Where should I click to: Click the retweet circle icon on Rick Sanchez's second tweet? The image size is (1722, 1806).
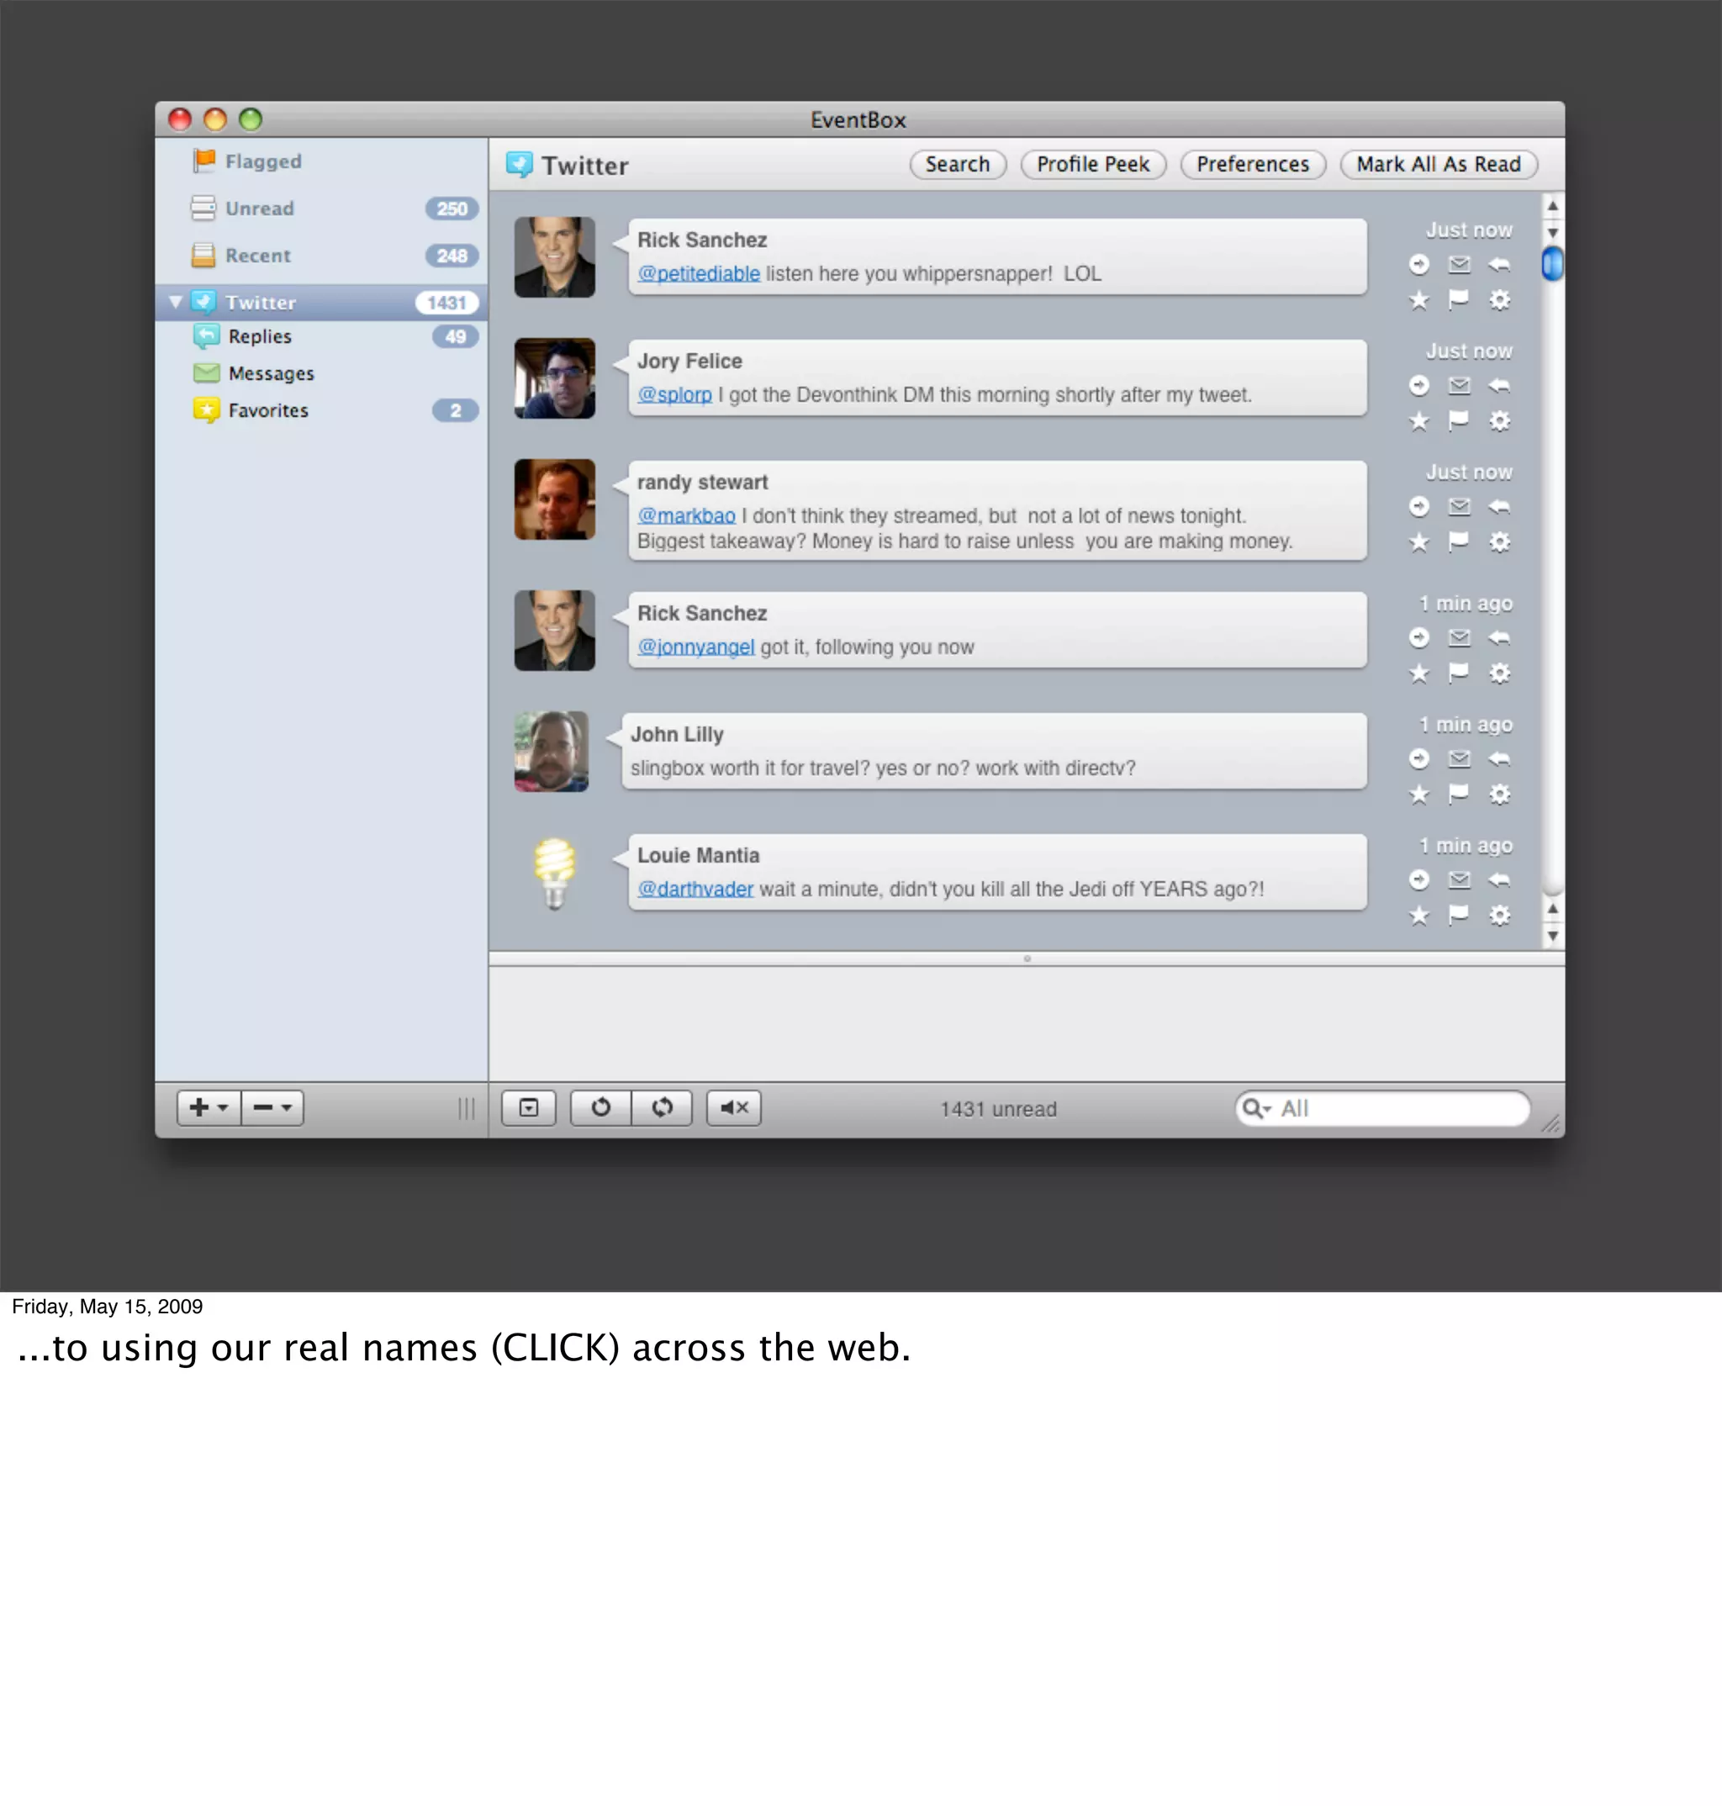tap(1419, 638)
